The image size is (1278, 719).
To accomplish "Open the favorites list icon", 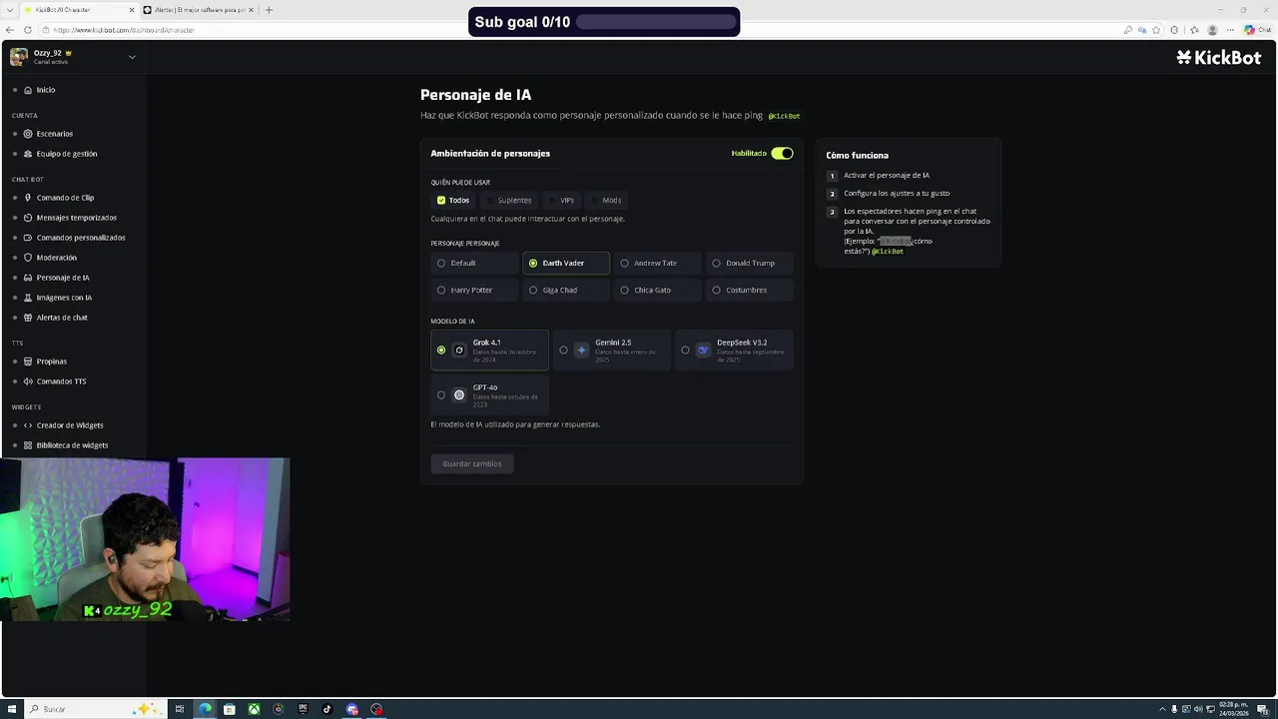I will 1194,30.
